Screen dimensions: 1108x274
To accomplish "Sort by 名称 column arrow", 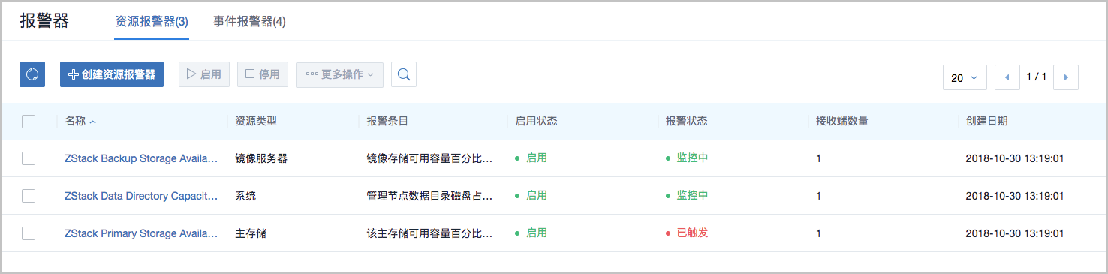I will point(92,122).
